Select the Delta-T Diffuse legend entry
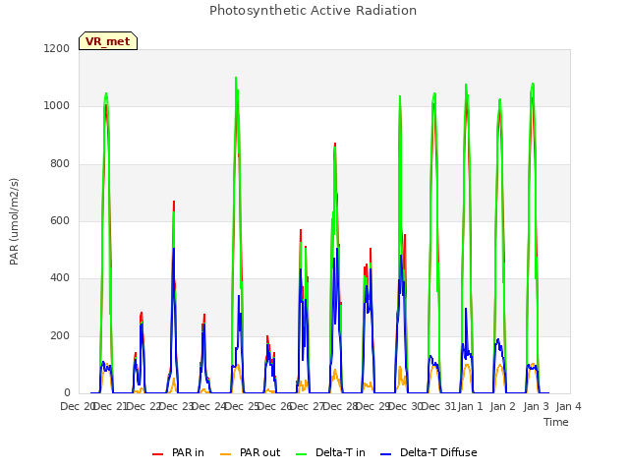Viewport: 629px width, 472px height. [x=429, y=452]
